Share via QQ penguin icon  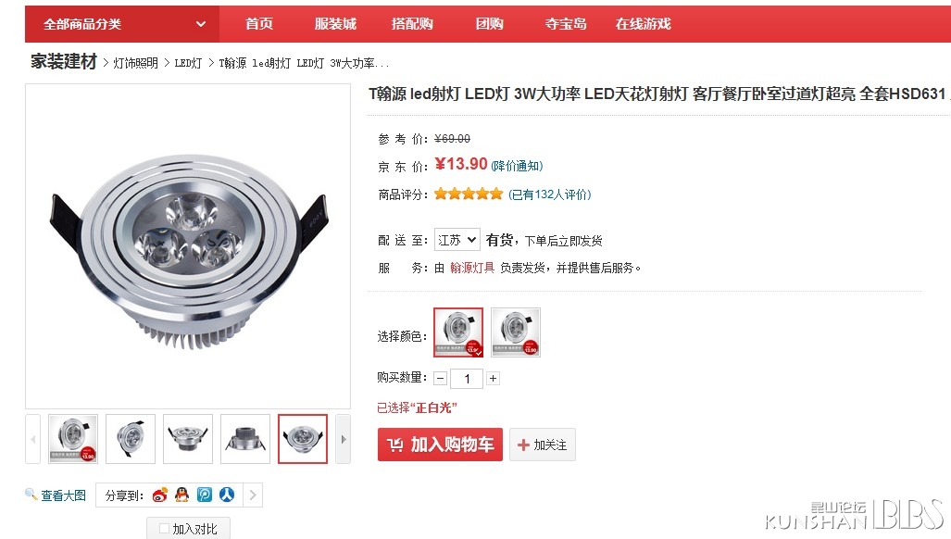(x=181, y=495)
